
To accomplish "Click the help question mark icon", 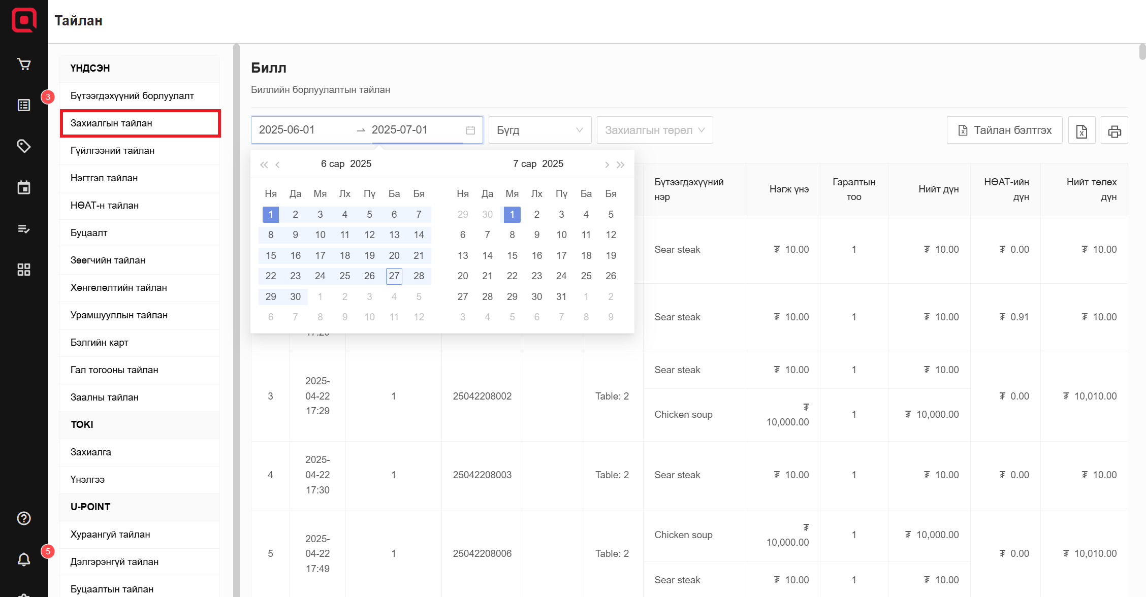I will 24,518.
